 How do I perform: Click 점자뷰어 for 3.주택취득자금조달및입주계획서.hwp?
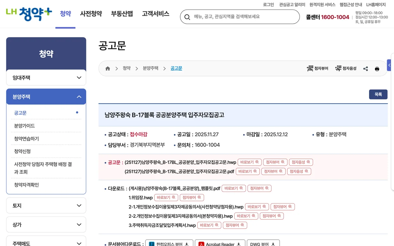coord(235,225)
